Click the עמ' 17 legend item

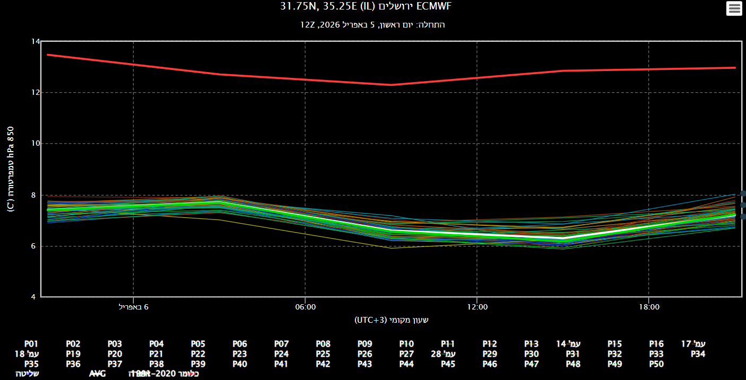(x=693, y=344)
